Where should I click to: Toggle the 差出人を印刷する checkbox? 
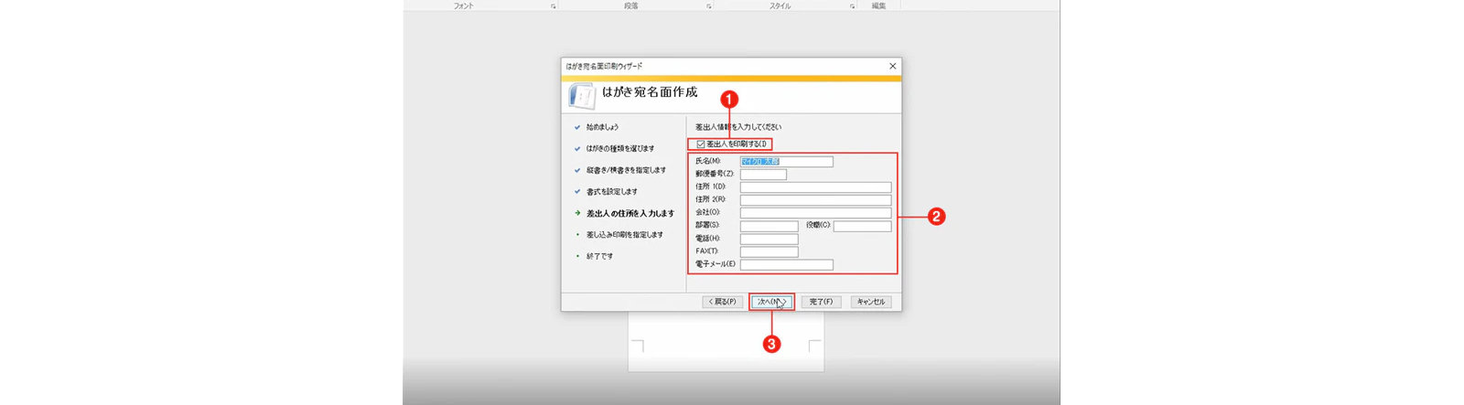[701, 144]
